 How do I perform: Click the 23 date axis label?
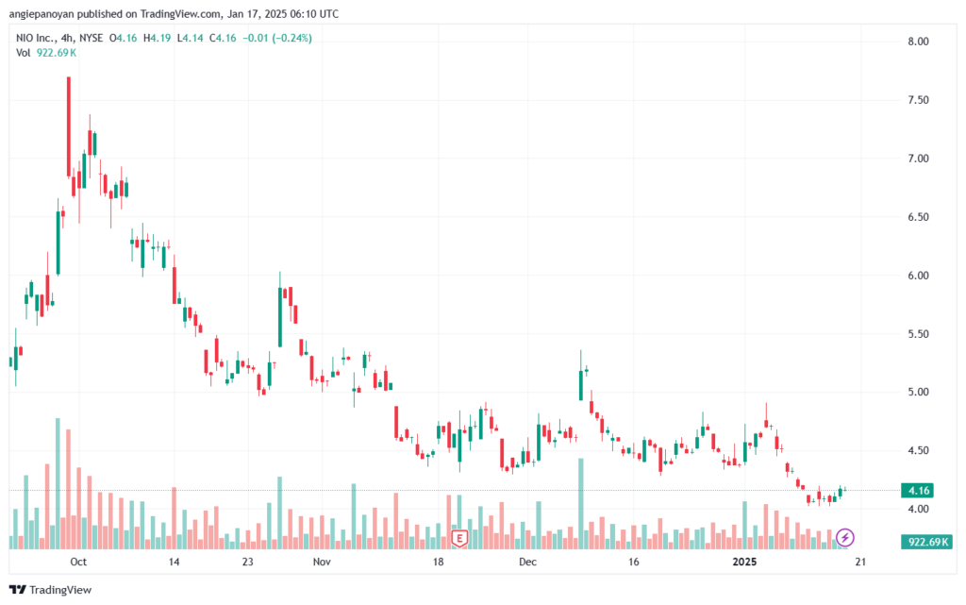pyautogui.click(x=248, y=562)
